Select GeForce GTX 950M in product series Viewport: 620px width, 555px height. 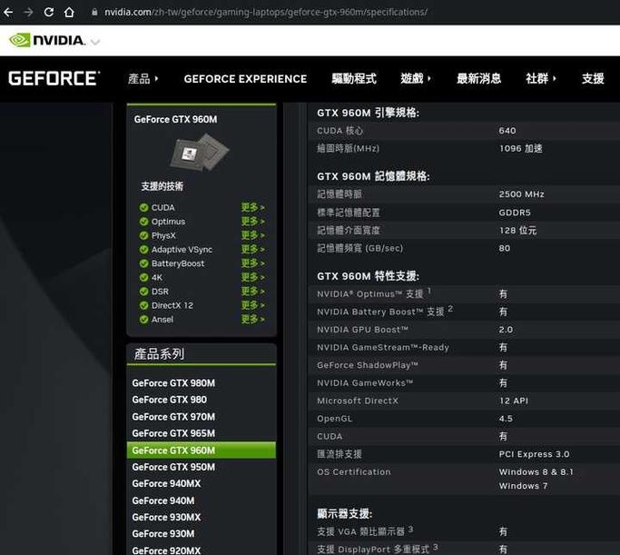[173, 467]
